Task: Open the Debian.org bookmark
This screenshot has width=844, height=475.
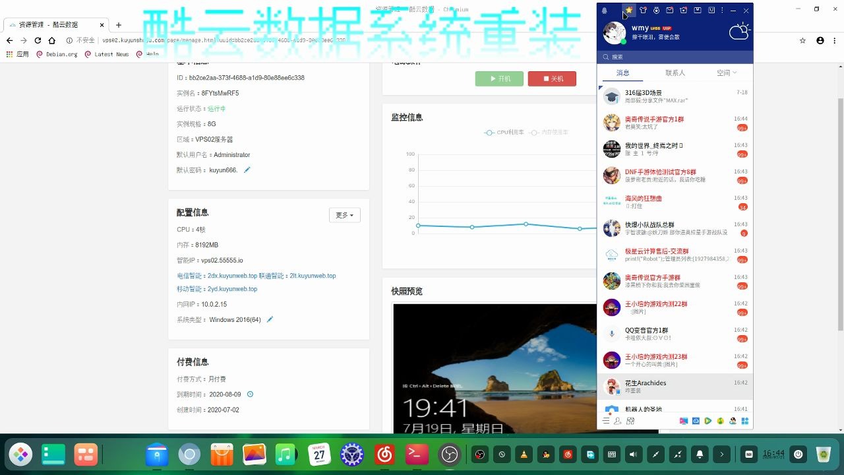Action: (x=57, y=54)
